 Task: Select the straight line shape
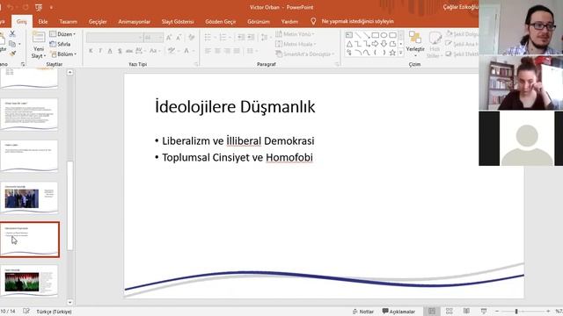[x=358, y=35]
